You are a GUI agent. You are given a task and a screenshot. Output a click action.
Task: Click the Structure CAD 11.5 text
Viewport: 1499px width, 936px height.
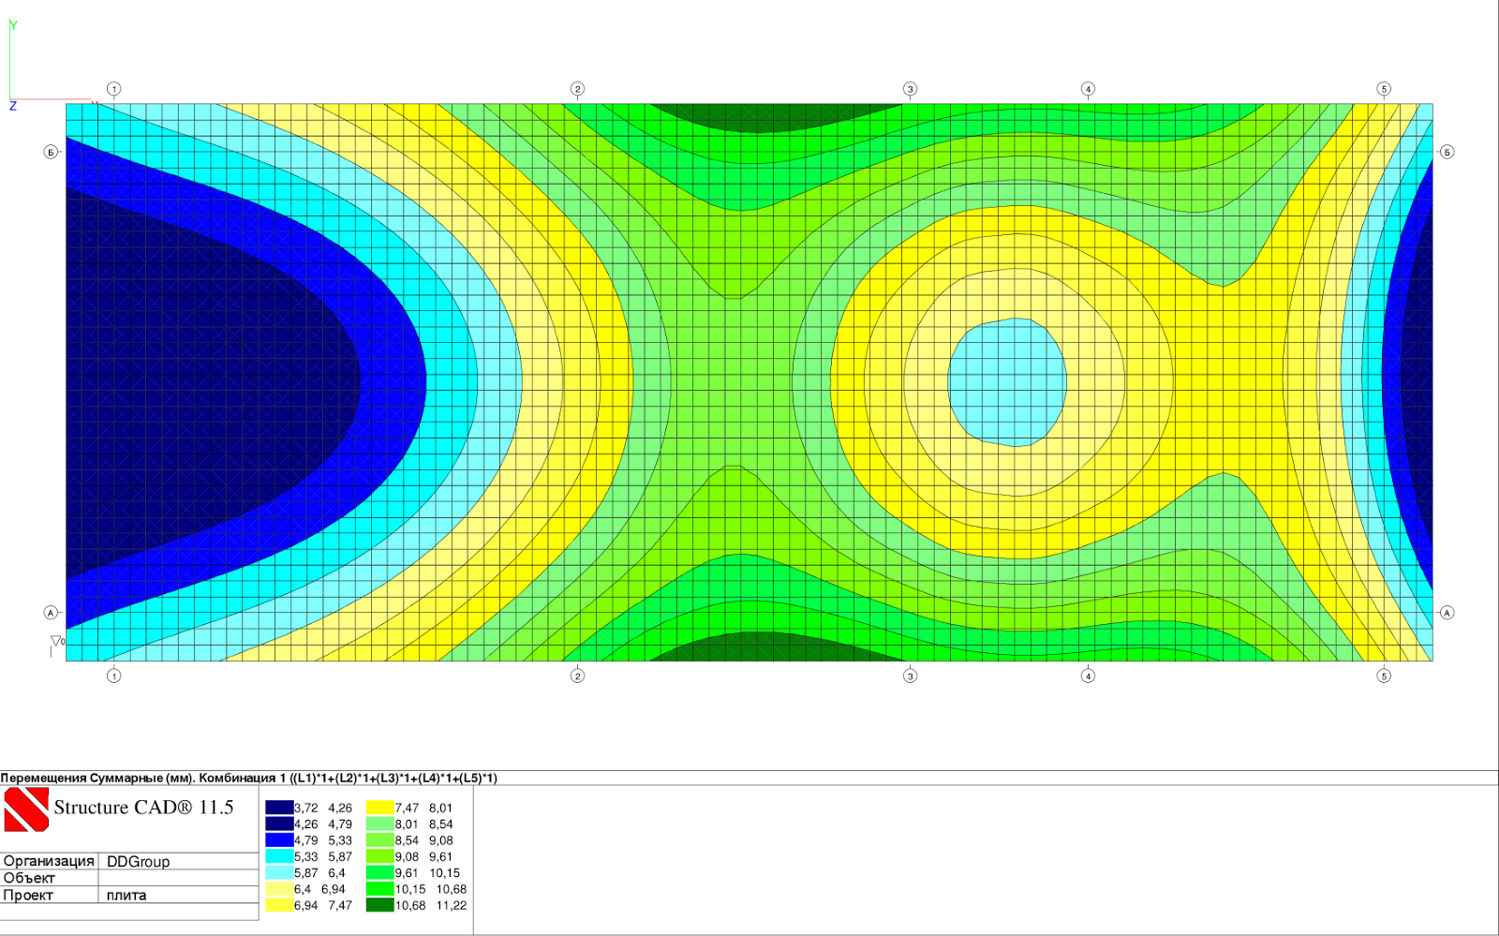[x=143, y=808]
